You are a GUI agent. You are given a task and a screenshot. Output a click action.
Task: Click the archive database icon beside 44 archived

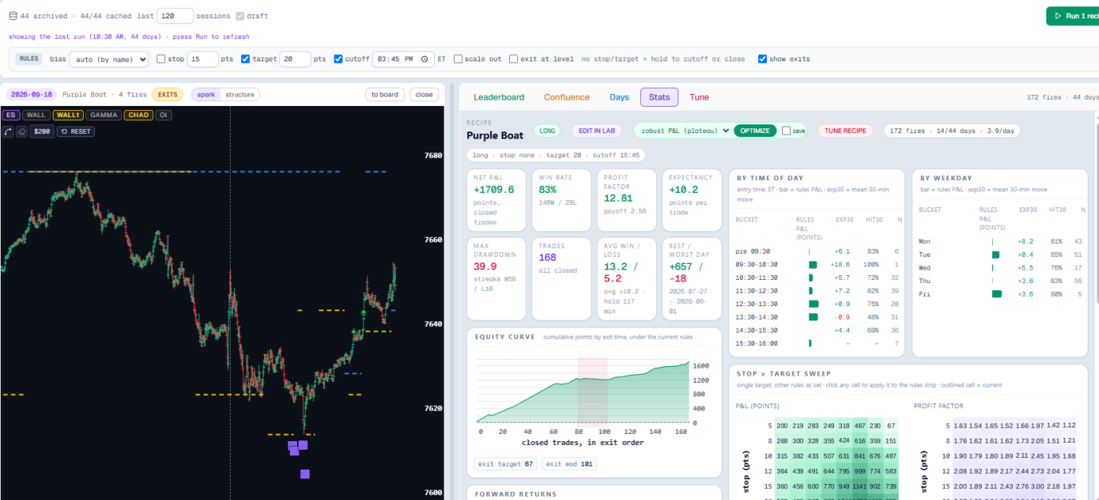13,16
